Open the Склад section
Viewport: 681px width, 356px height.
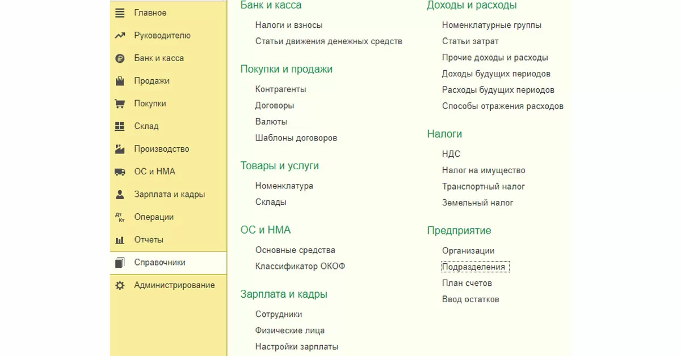coord(146,126)
